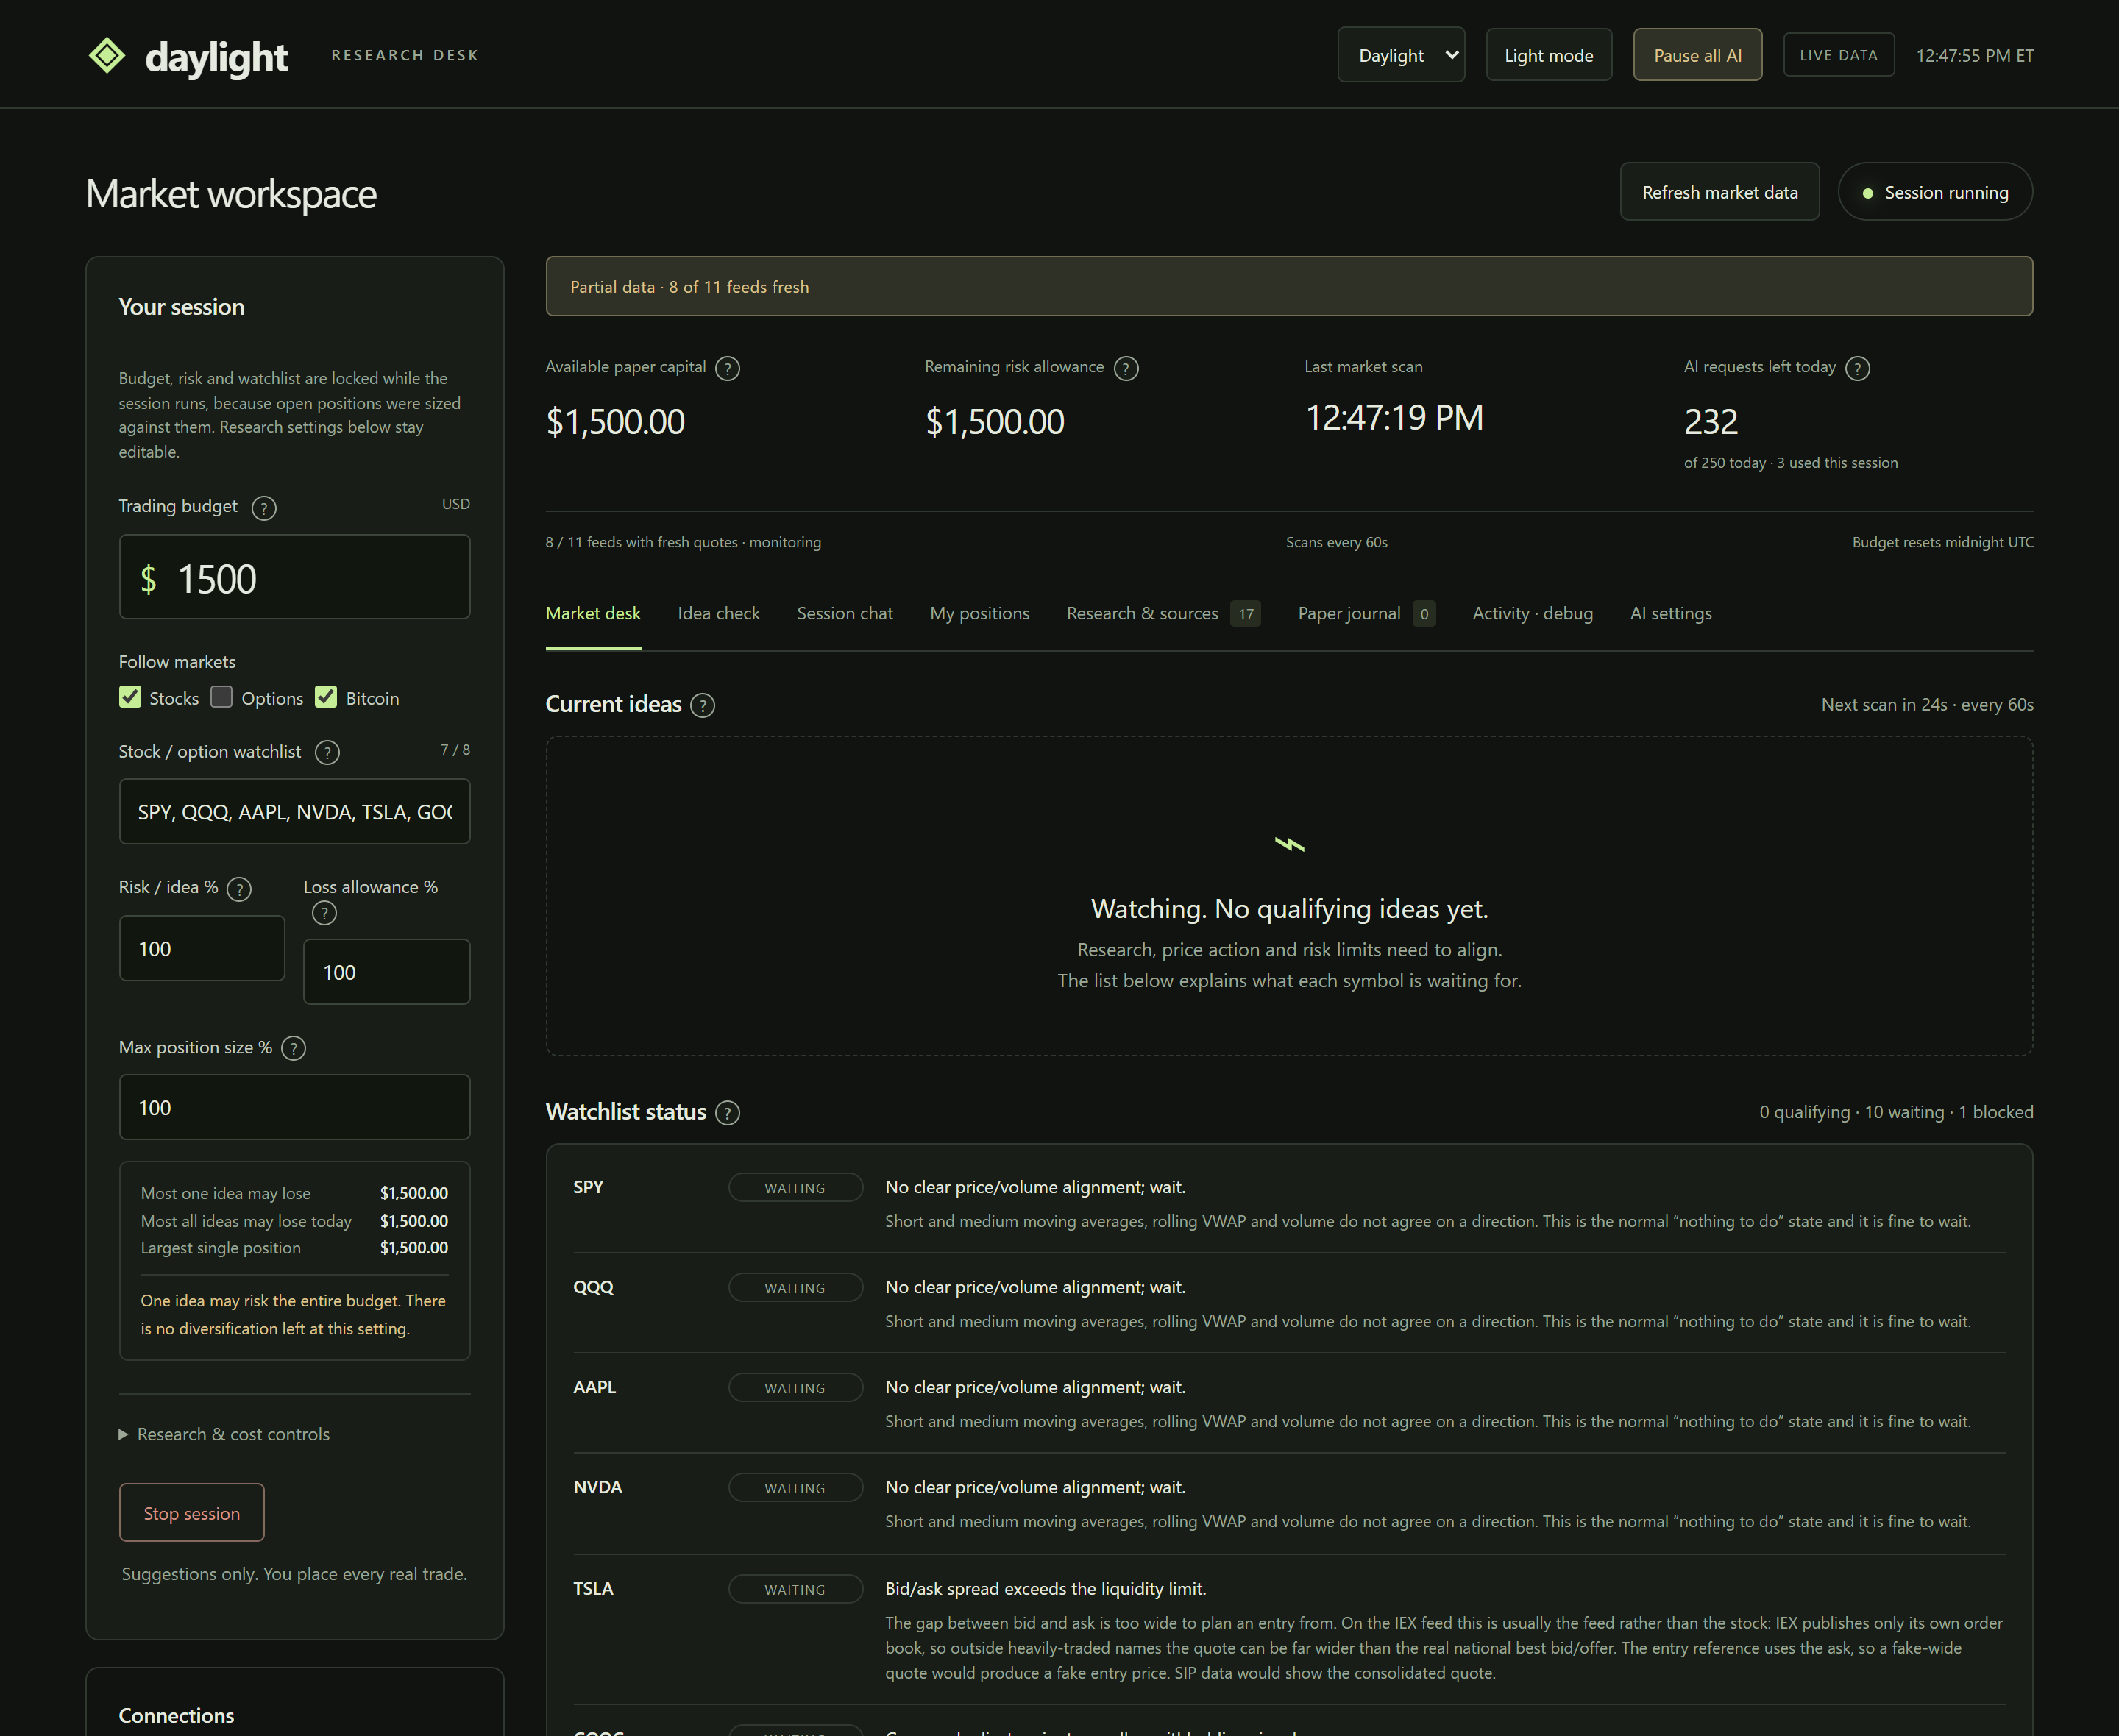Click the Partial data feeds banner
The width and height of the screenshot is (2119, 1736).
pyautogui.click(x=1289, y=287)
